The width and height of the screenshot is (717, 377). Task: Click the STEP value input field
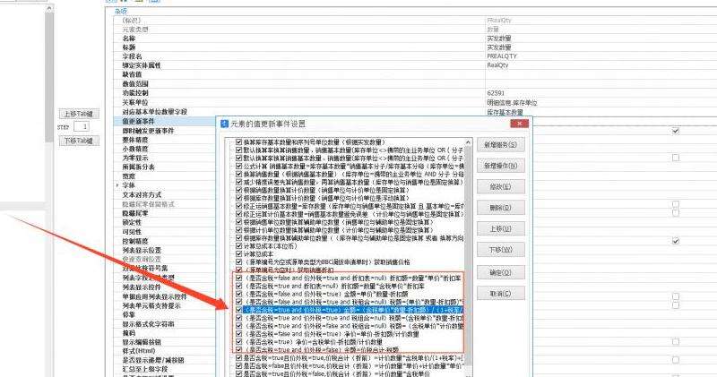[x=82, y=128]
